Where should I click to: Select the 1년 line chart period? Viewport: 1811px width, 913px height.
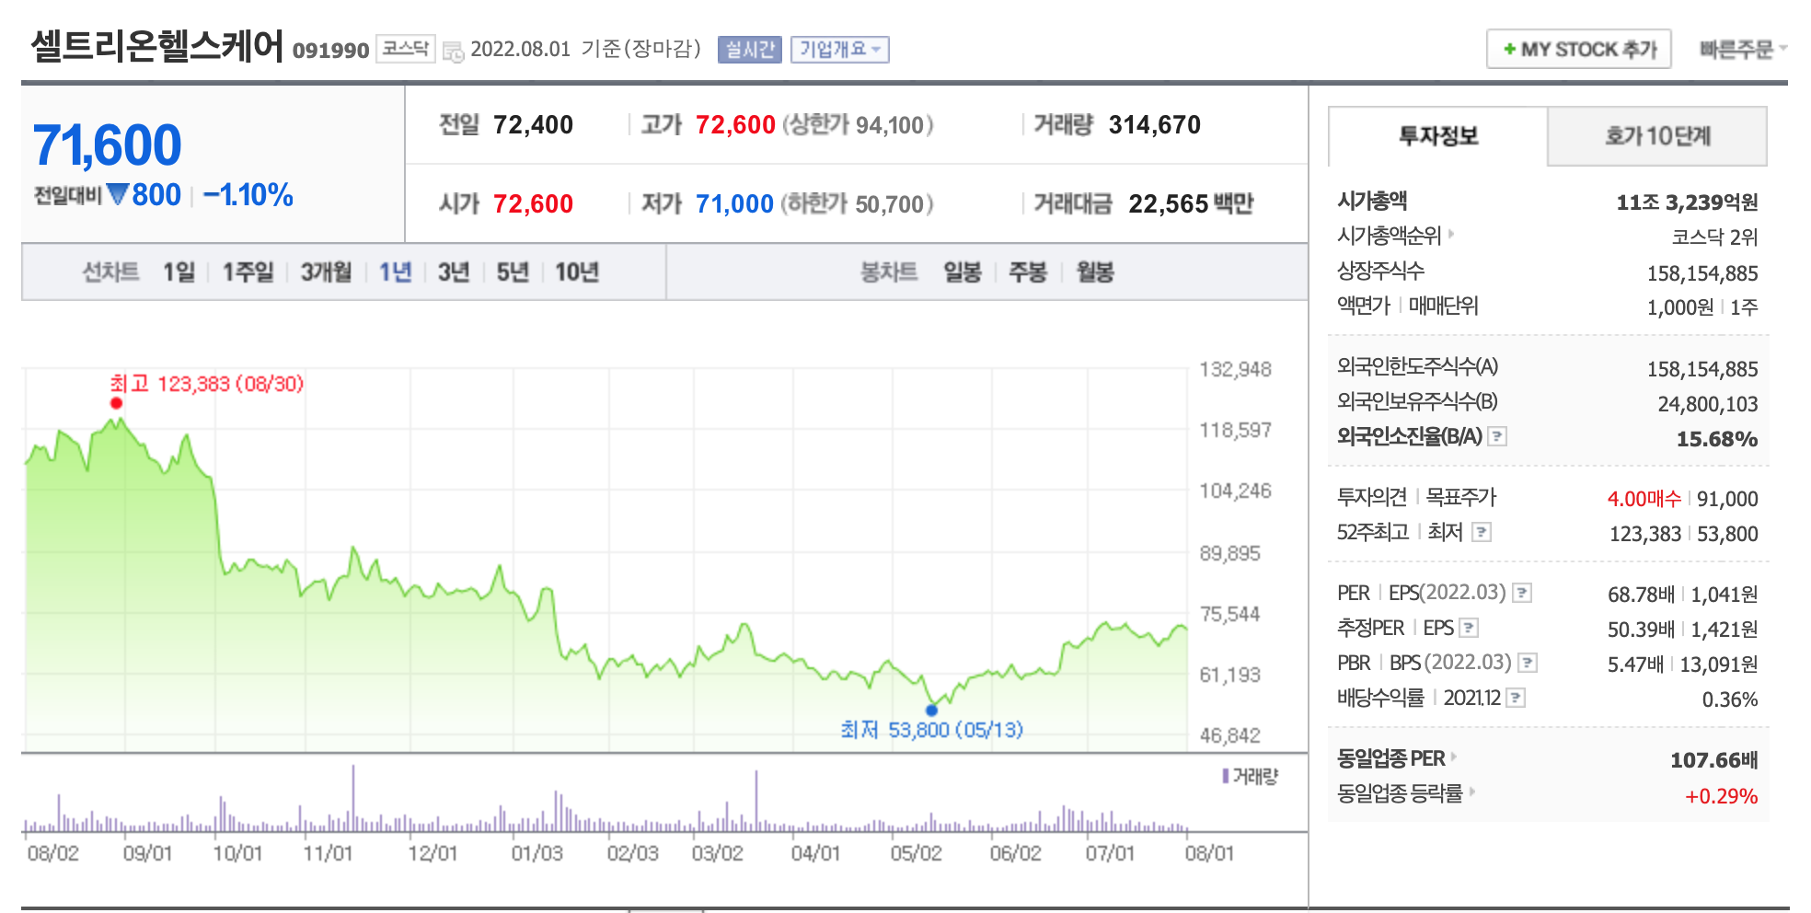pos(396,272)
